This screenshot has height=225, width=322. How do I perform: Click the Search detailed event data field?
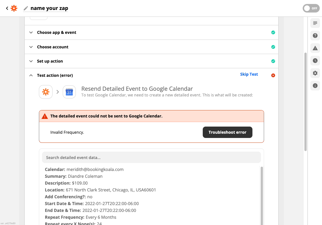click(151, 157)
